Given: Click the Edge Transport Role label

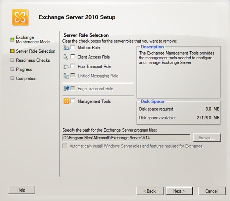Looking at the screenshot, I should point(95,88).
